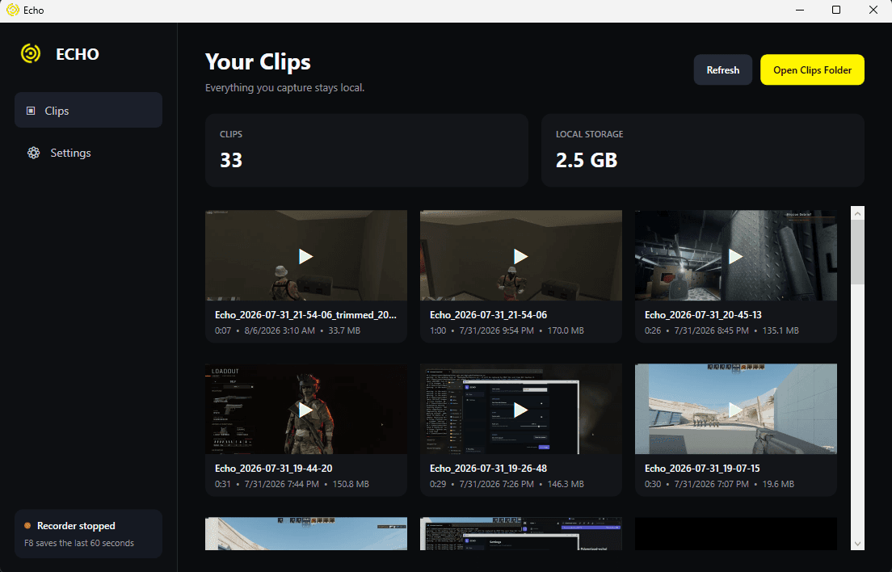Viewport: 892px width, 572px height.
Task: Refresh the clips list
Action: point(722,70)
